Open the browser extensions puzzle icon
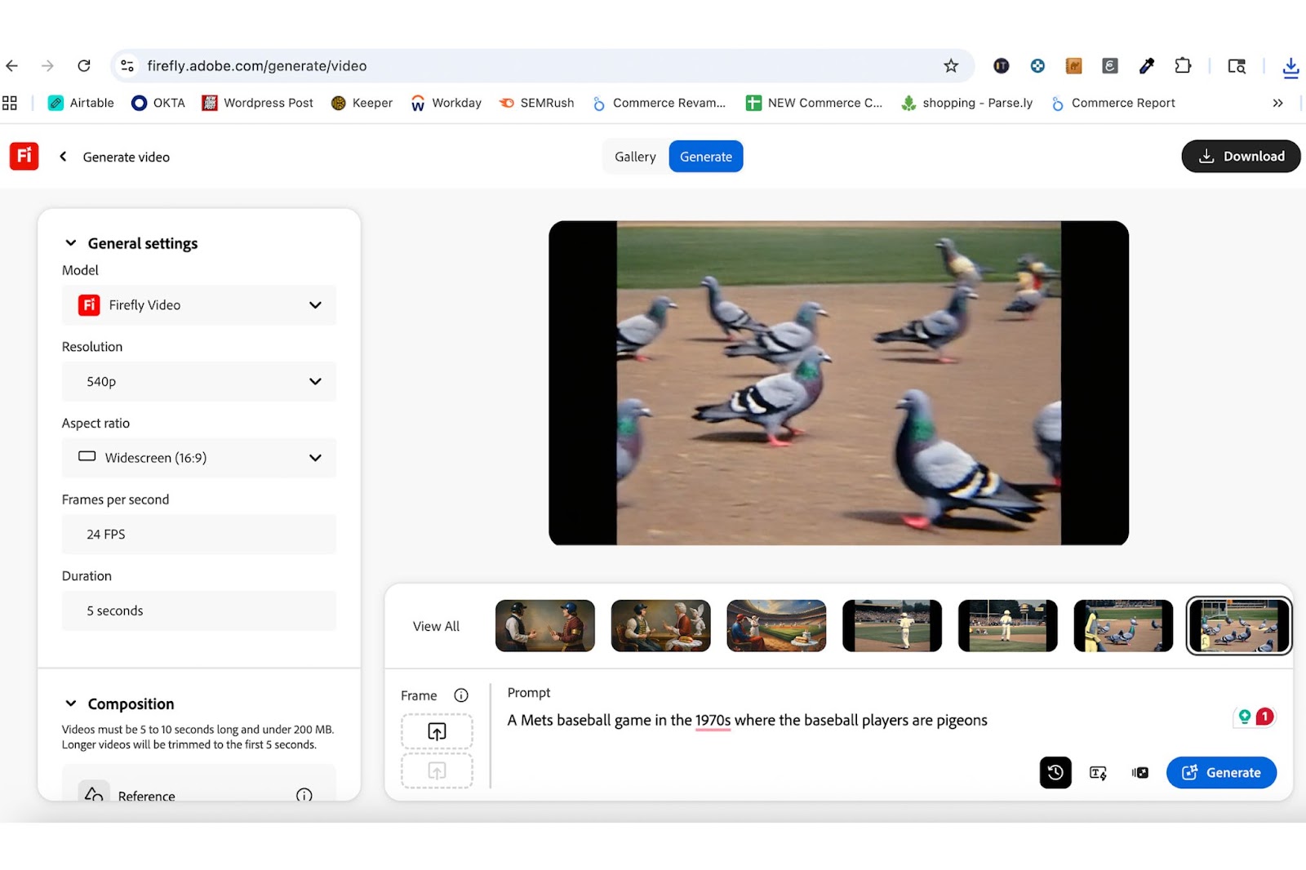Viewport: 1306px width, 870px height. 1183,66
